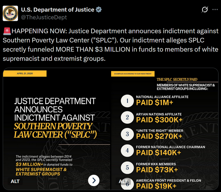The image size is (221, 192).
Task: Click the number 3 circle badge
Action: [127, 134]
